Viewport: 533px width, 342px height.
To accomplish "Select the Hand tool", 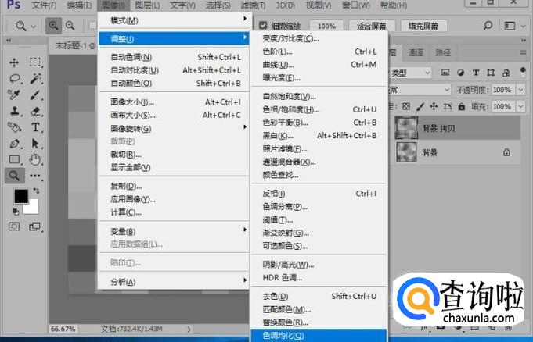I will (x=35, y=159).
